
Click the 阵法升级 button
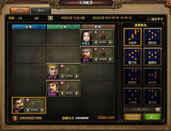point(133,117)
